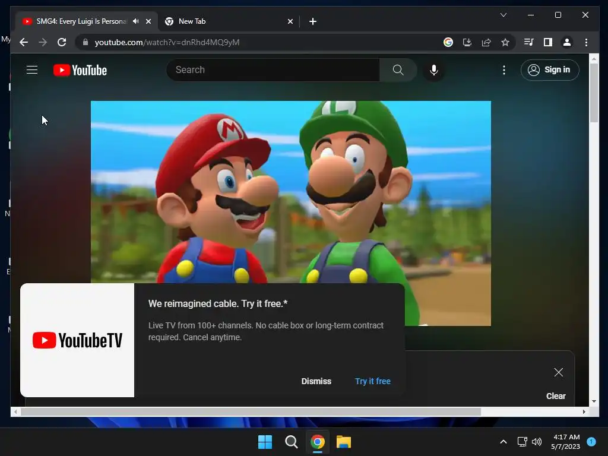Viewport: 608px width, 456px height.
Task: Start voice search with the microphone icon
Action: click(x=434, y=70)
